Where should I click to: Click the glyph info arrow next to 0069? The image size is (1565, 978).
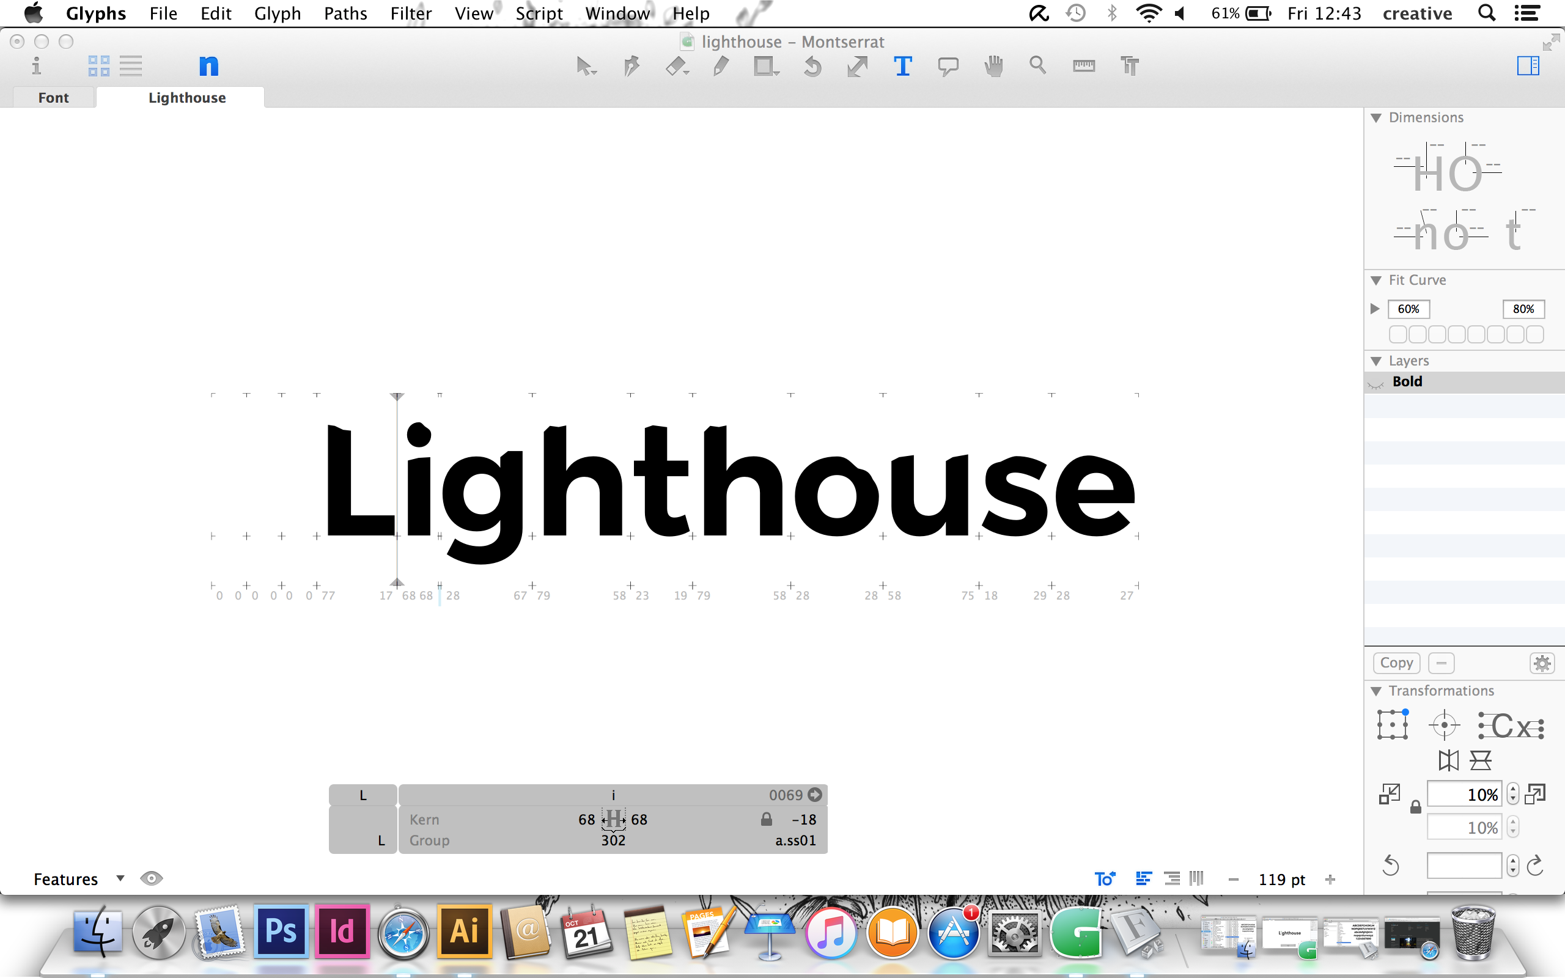pyautogui.click(x=815, y=795)
